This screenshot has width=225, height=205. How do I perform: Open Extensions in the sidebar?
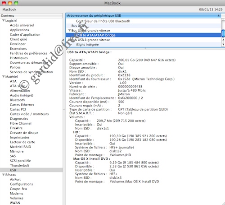pyautogui.click(x=18, y=48)
